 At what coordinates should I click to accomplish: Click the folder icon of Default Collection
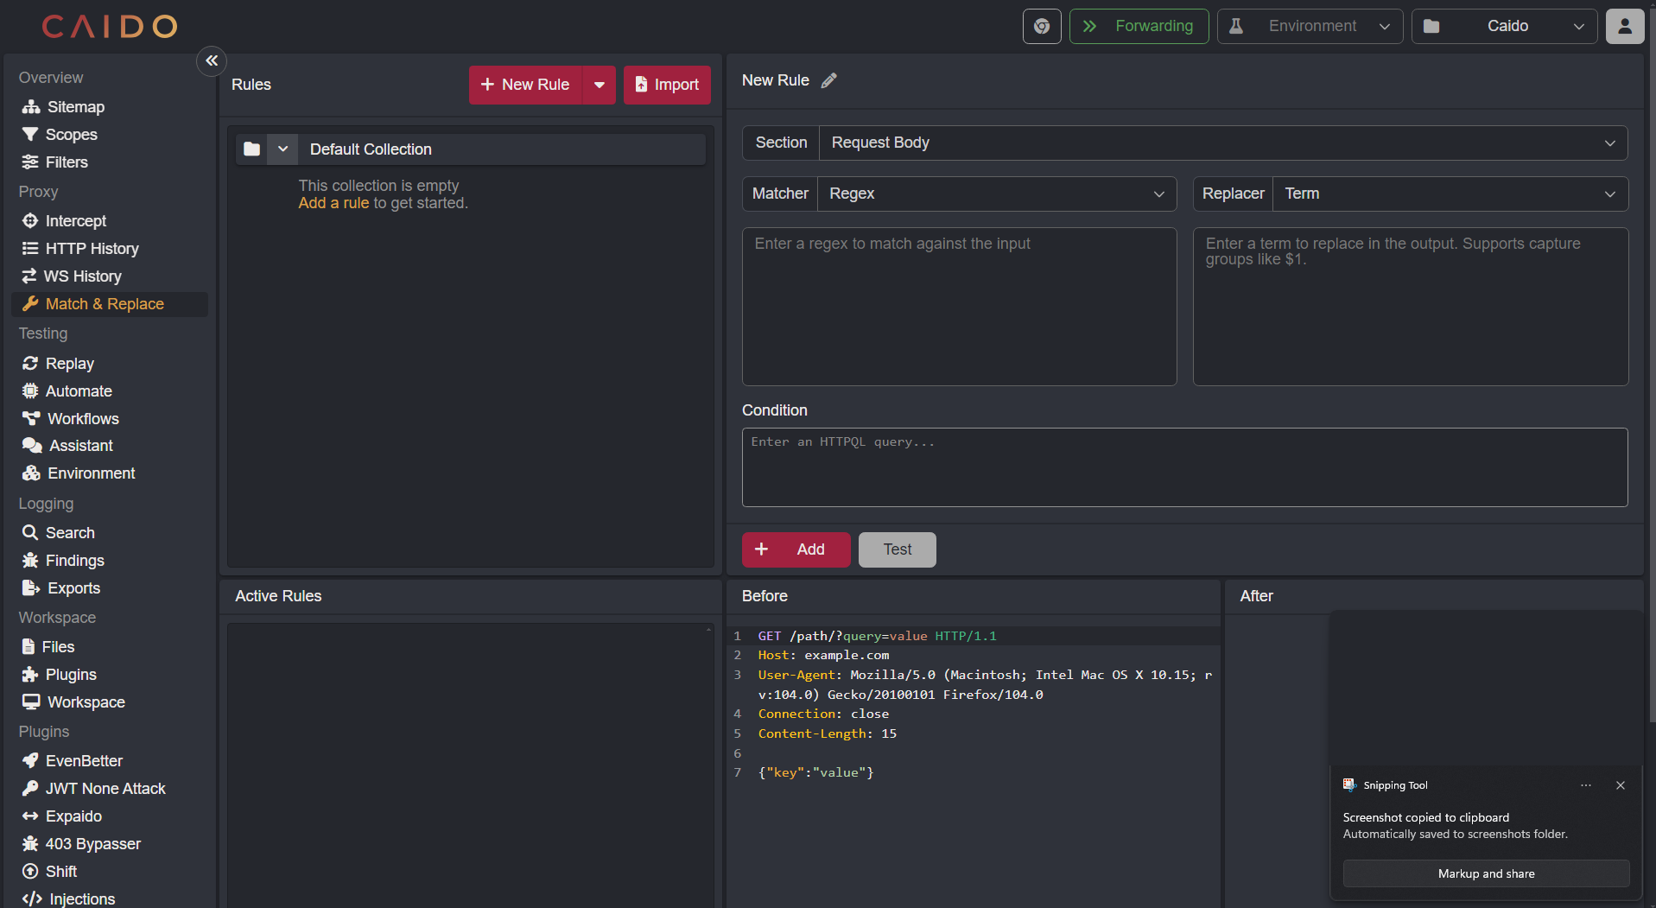(251, 149)
